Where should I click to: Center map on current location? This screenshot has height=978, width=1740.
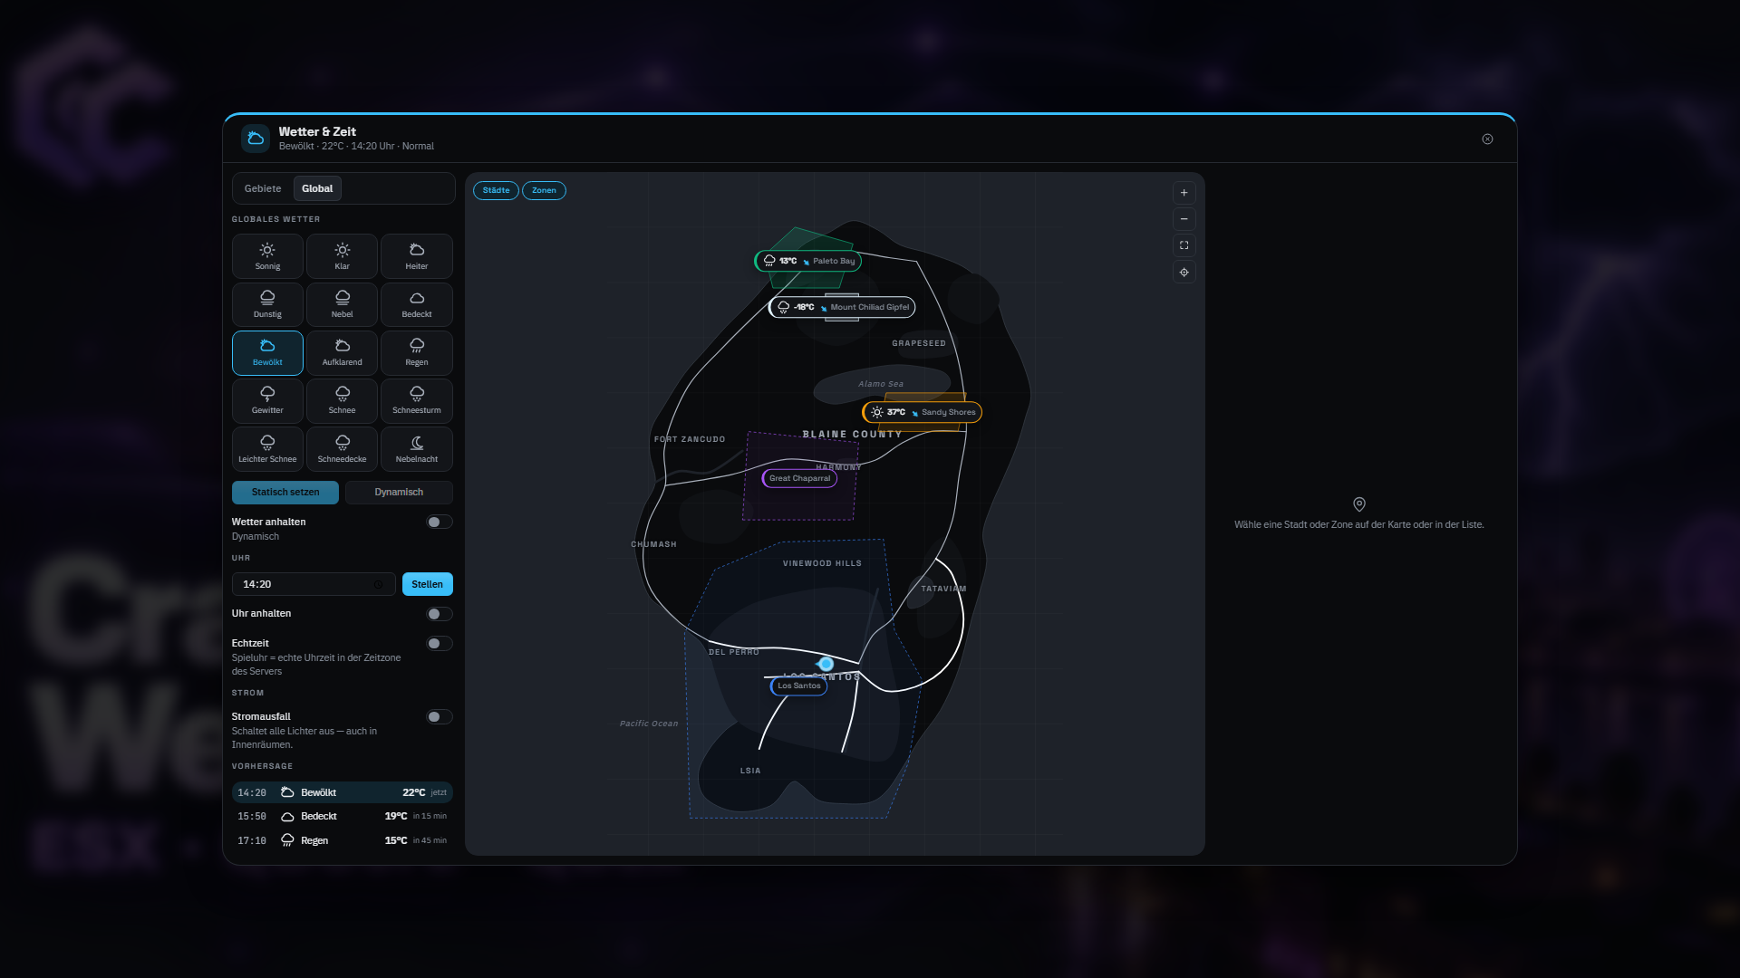pyautogui.click(x=1184, y=273)
